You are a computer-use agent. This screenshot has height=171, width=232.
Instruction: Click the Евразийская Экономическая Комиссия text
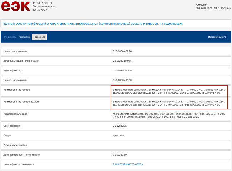pos(45,6)
